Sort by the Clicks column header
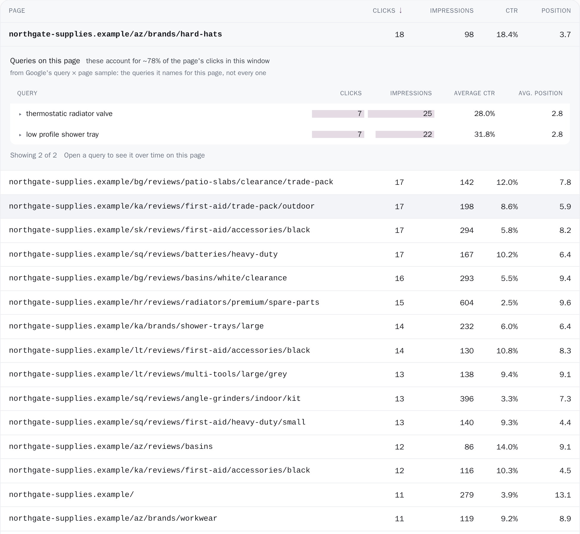 pos(387,11)
